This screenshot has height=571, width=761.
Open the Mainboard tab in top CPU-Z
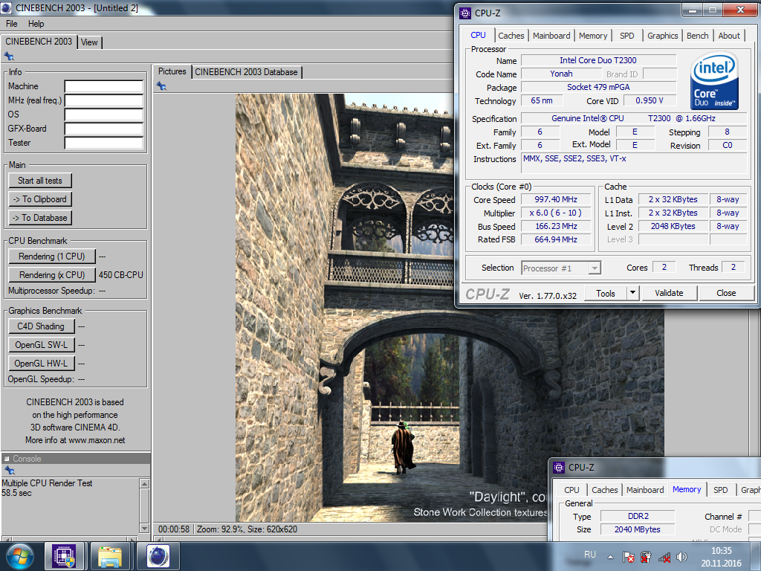click(551, 36)
